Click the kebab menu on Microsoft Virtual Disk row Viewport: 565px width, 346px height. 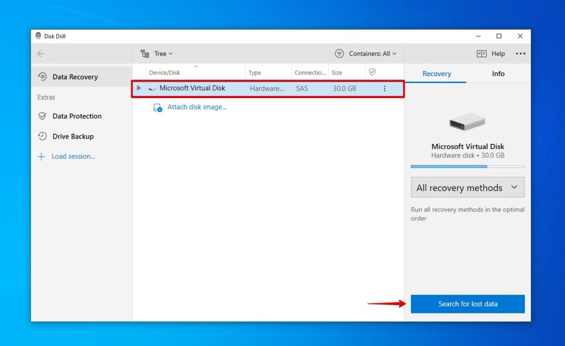click(x=385, y=88)
